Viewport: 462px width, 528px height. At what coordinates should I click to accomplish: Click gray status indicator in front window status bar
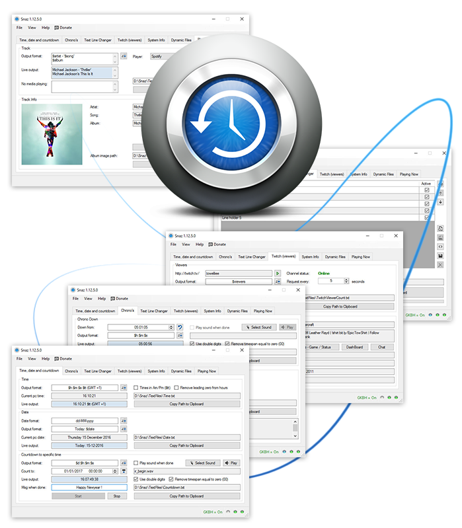[x=228, y=512]
